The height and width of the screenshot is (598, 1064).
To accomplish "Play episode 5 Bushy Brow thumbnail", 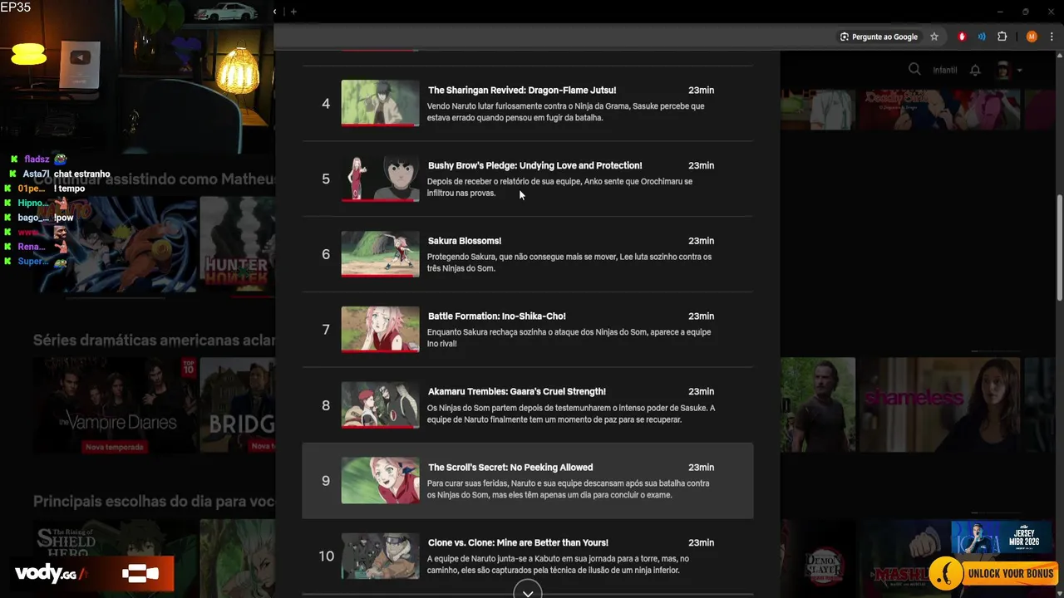I will click(x=380, y=179).
